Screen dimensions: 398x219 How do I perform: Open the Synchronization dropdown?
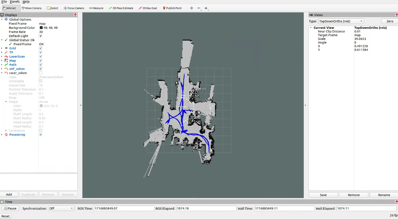(61, 208)
